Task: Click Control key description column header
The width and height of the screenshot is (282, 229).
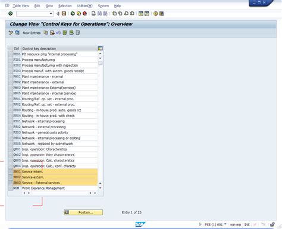Action: (x=59, y=48)
